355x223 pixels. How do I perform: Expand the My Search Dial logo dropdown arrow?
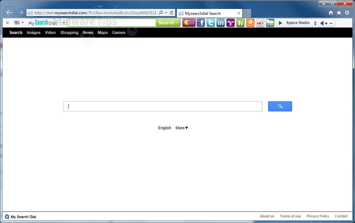point(64,22)
